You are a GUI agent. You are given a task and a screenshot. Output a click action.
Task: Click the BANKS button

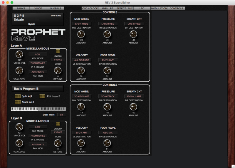[21, 9]
